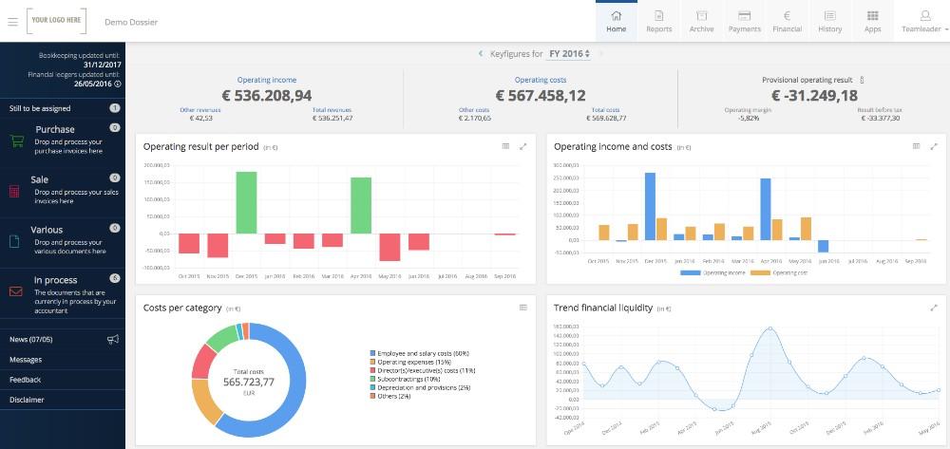950x449 pixels.
Task: Click the info icon next to Provisional operating result
Action: coord(862,81)
